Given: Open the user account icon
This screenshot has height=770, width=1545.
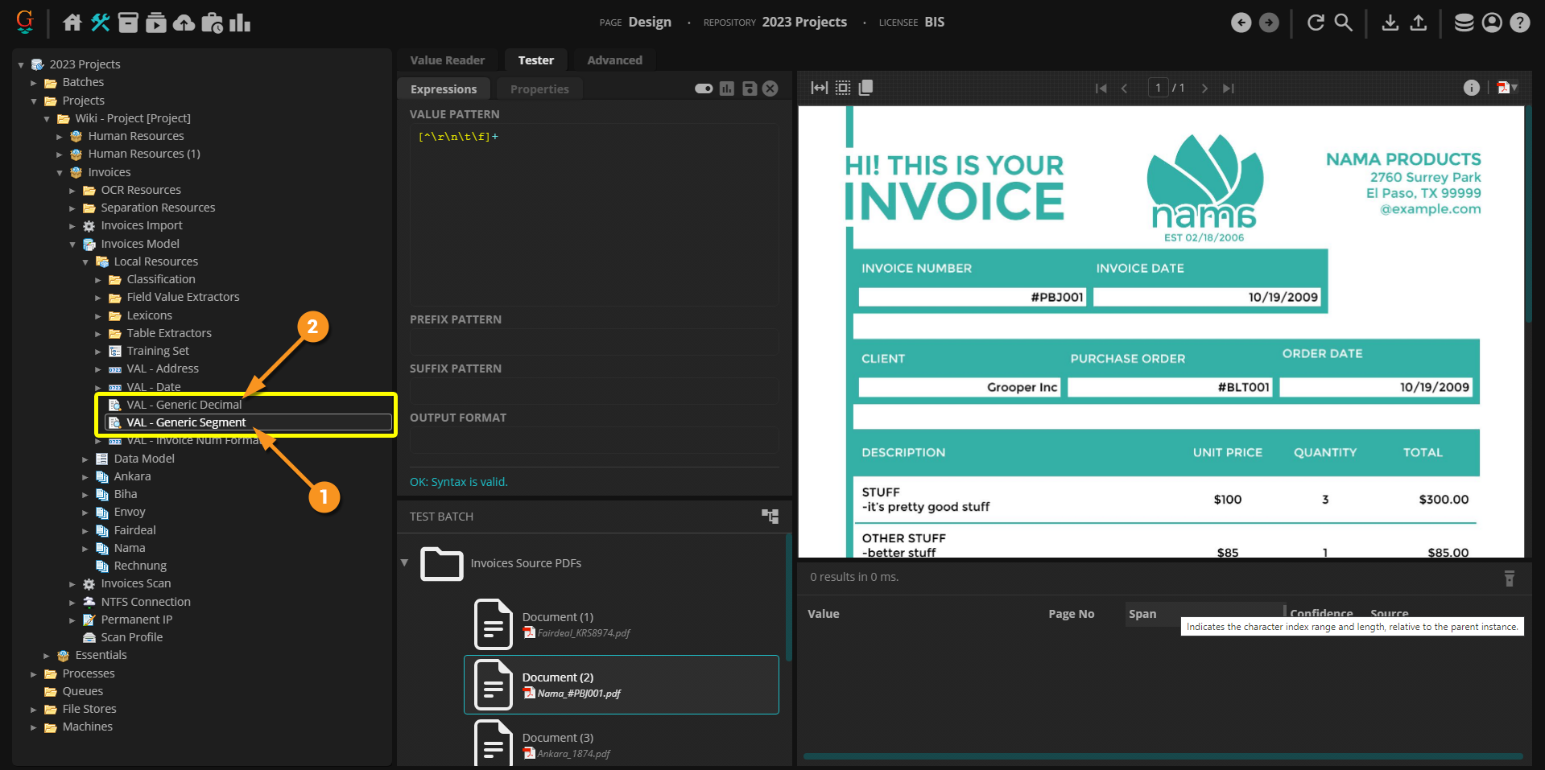Looking at the screenshot, I should [1492, 23].
